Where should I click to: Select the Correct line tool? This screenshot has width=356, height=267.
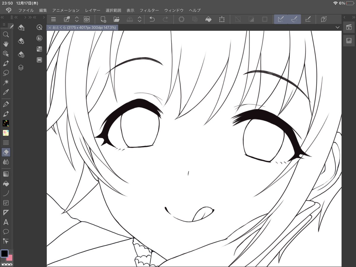coord(6,241)
